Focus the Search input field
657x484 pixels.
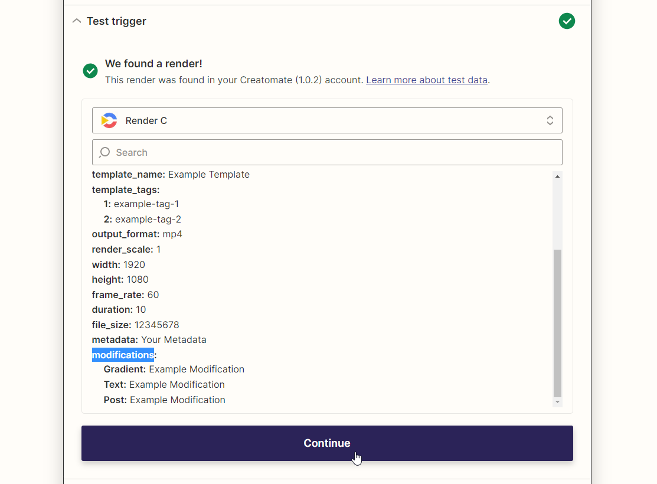point(327,152)
